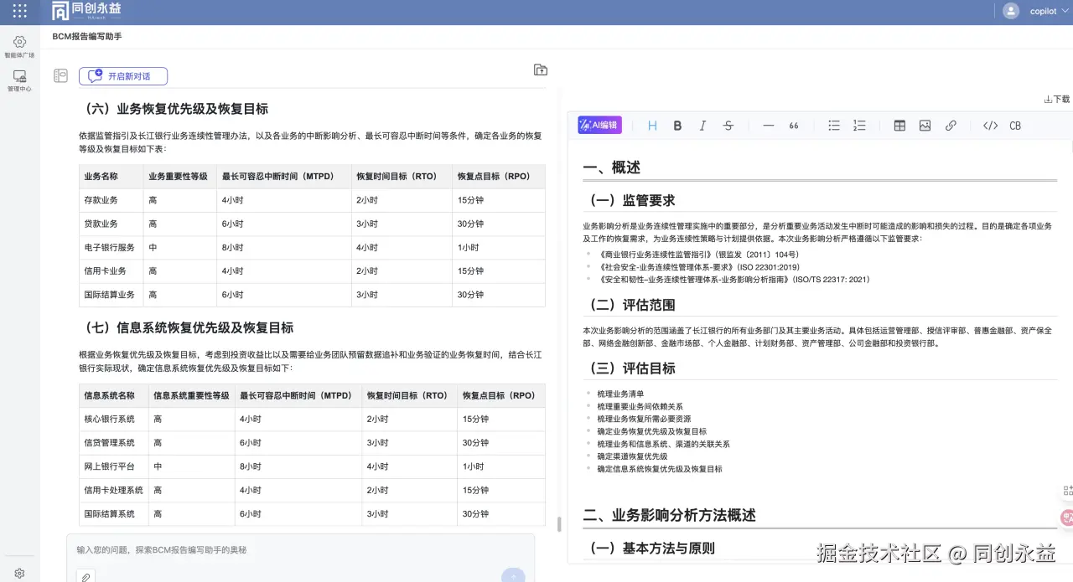Click the 核心银行系统 table cell
The width and height of the screenshot is (1073, 582).
point(114,419)
